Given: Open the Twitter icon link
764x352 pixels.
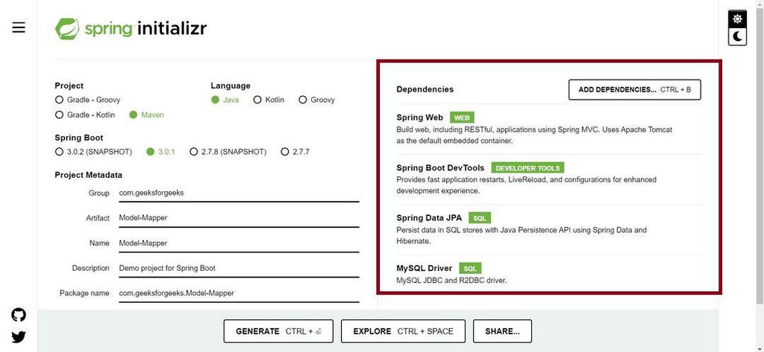Looking at the screenshot, I should point(19,337).
